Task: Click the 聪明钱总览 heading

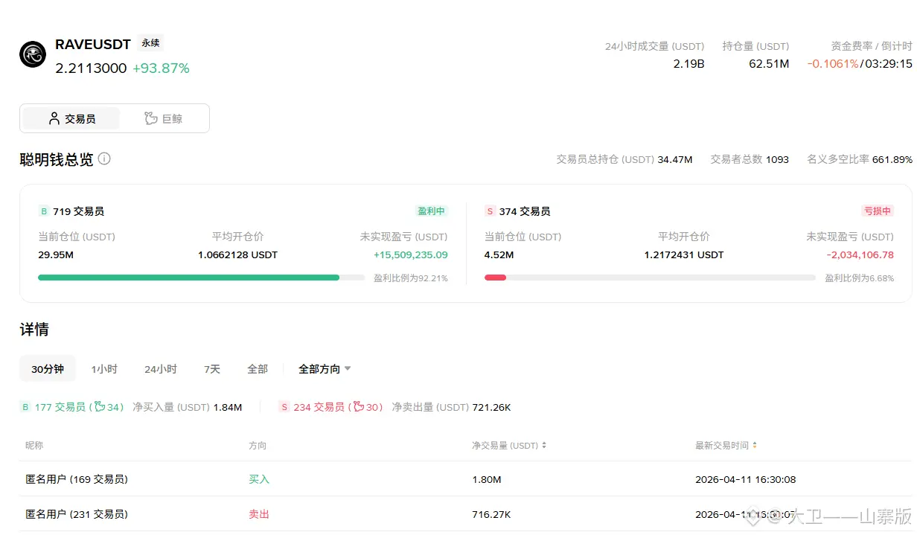Action: pos(57,159)
